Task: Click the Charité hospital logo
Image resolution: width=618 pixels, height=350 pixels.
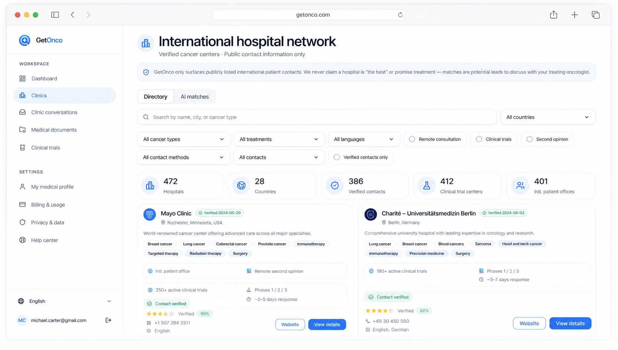Action: 371,214
